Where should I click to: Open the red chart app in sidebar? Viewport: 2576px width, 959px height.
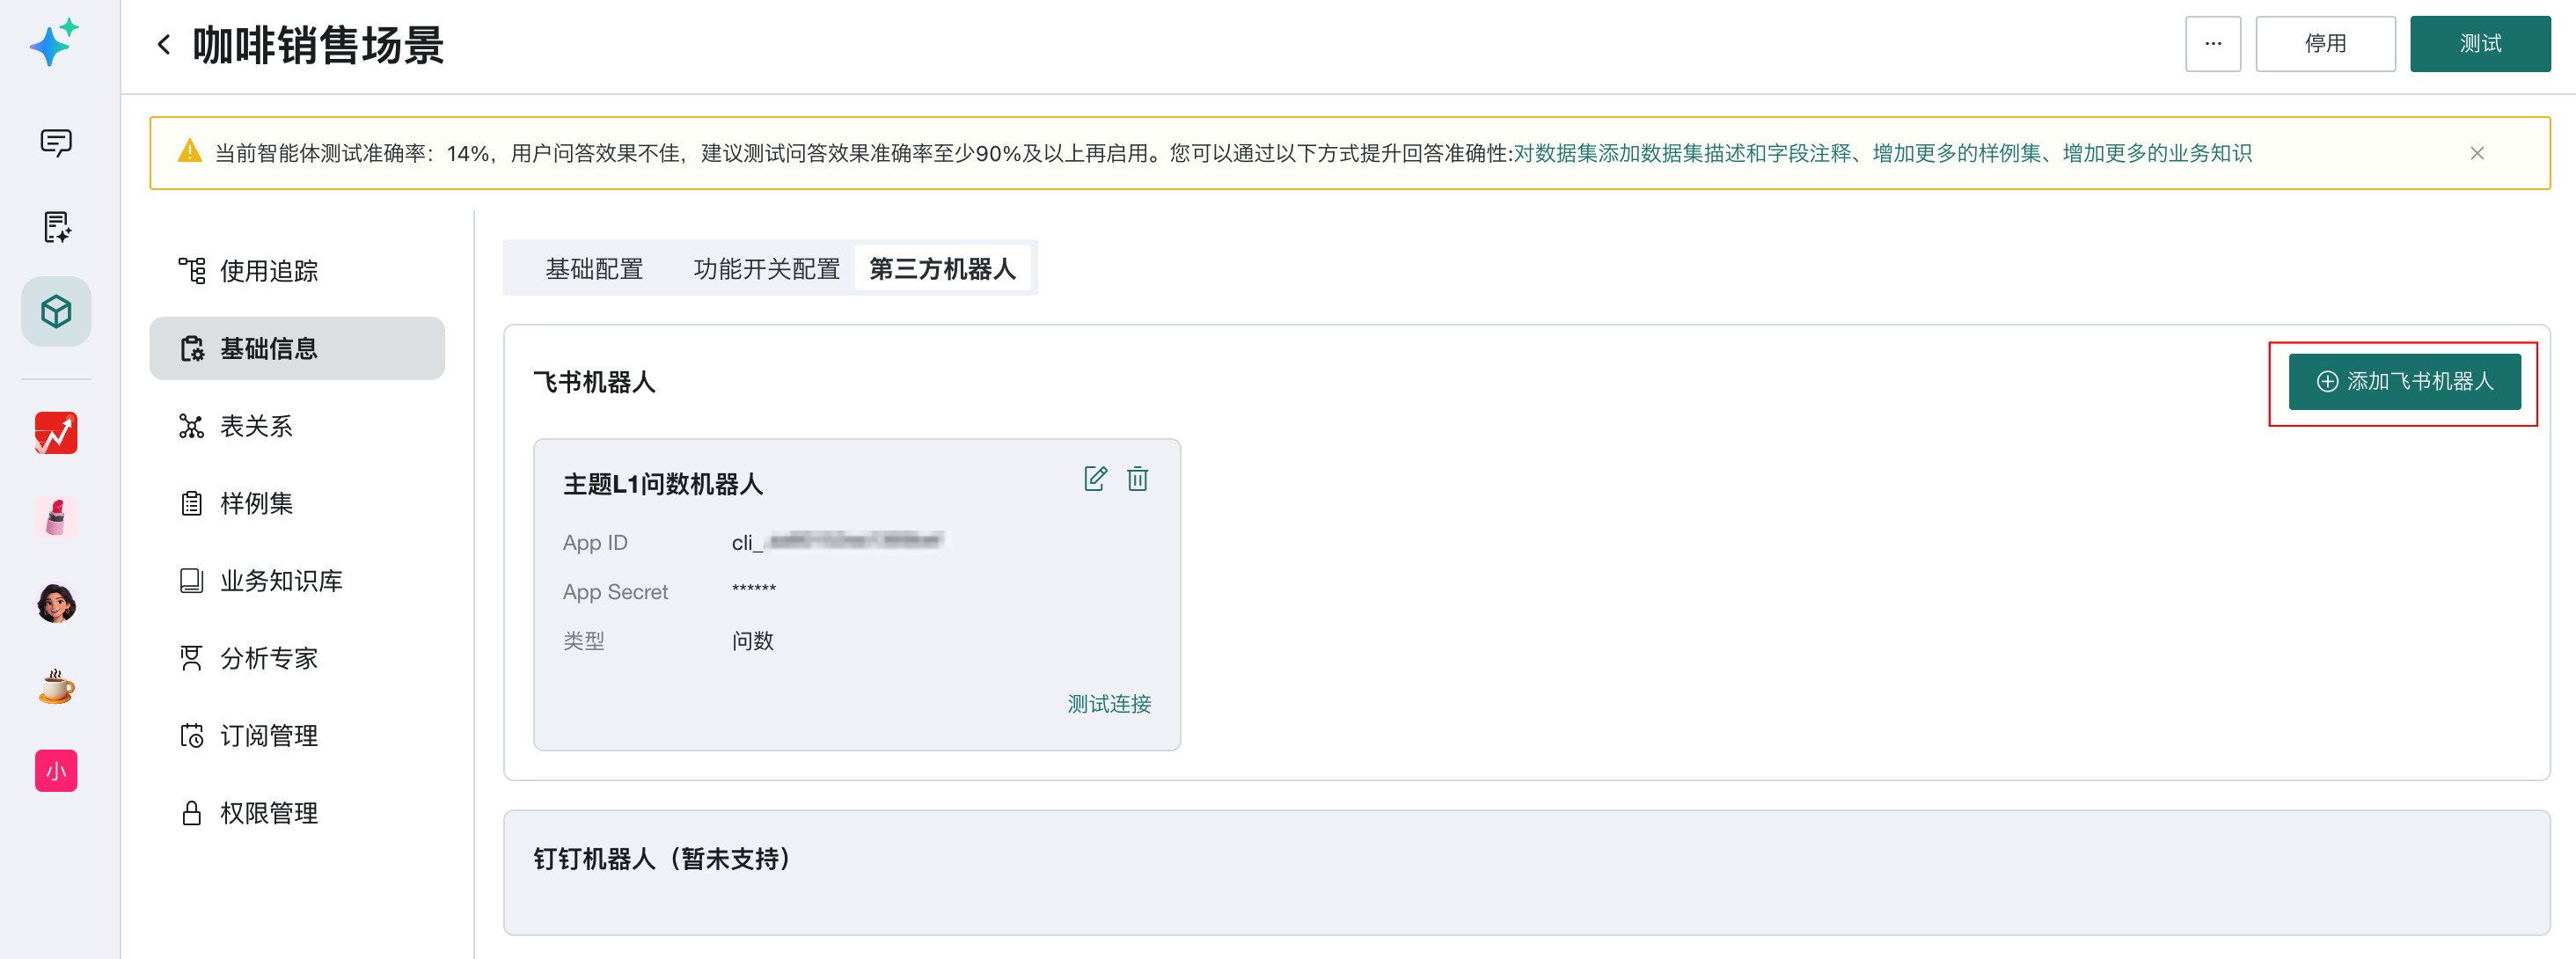click(x=56, y=433)
